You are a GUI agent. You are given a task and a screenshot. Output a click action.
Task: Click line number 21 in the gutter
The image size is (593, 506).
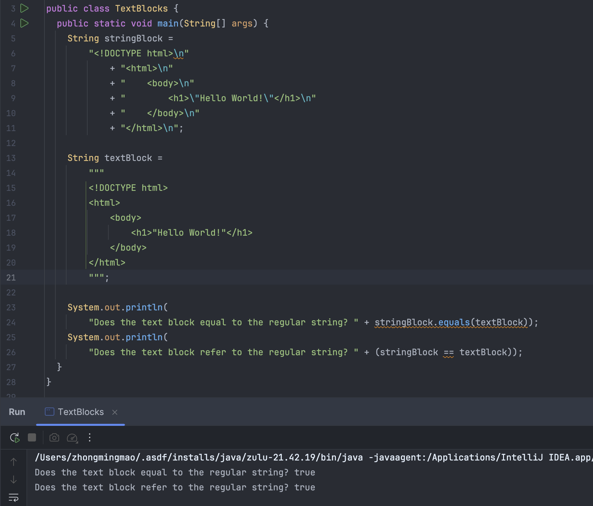tap(11, 277)
